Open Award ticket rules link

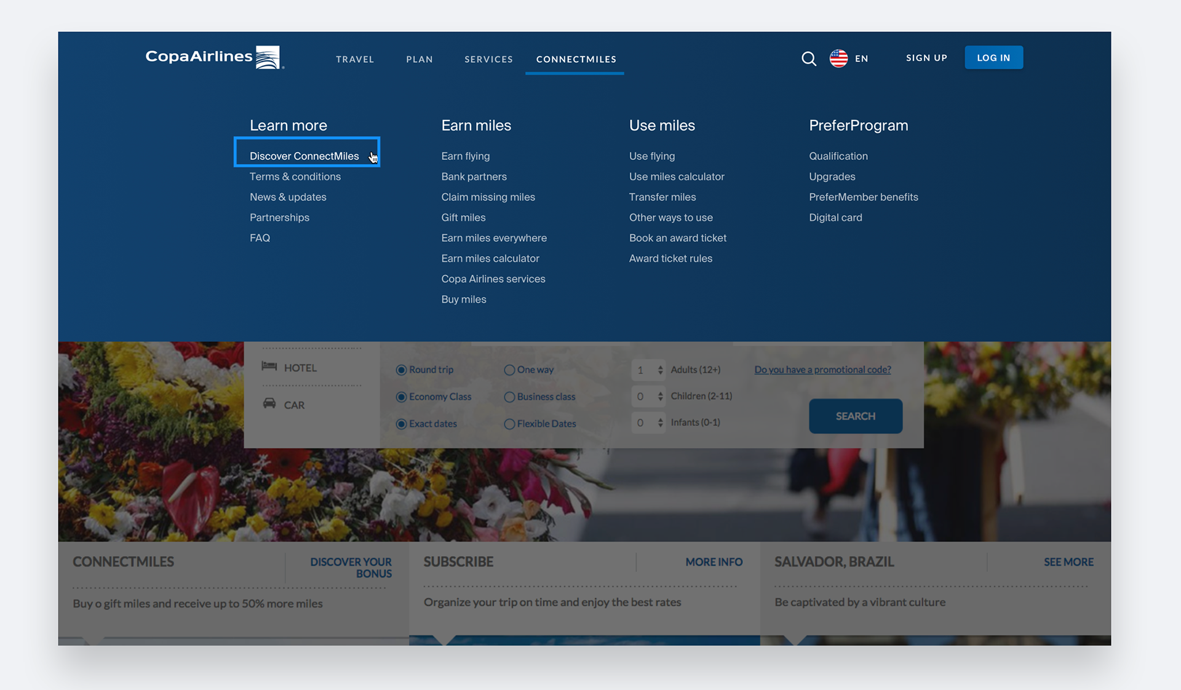670,258
